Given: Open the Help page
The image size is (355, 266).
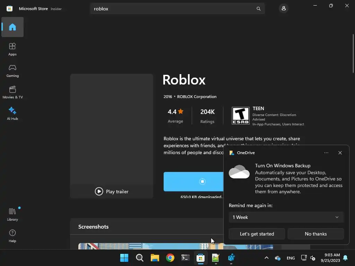Looking at the screenshot, I should pyautogui.click(x=12, y=236).
